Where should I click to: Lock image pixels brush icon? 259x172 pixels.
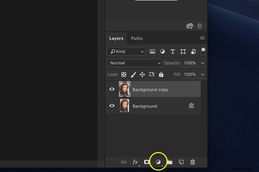(x=133, y=74)
